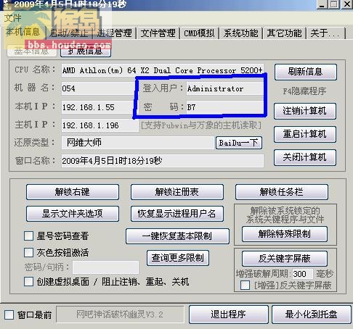Image resolution: width=353 pixels, height=329 pixels.
Task: Toggle the [增强]反关键字屏蔽 checkbox
Action: click(245, 286)
